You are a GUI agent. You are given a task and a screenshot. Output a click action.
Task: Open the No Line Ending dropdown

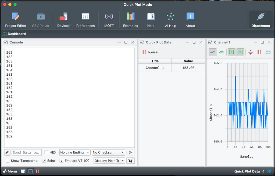pyautogui.click(x=75, y=152)
